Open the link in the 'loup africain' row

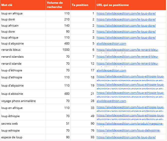click(x=126, y=26)
